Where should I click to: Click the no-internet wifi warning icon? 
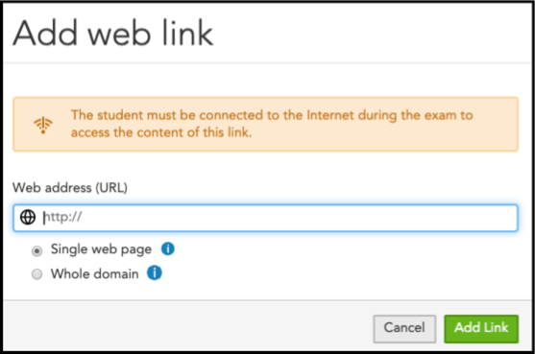(43, 125)
